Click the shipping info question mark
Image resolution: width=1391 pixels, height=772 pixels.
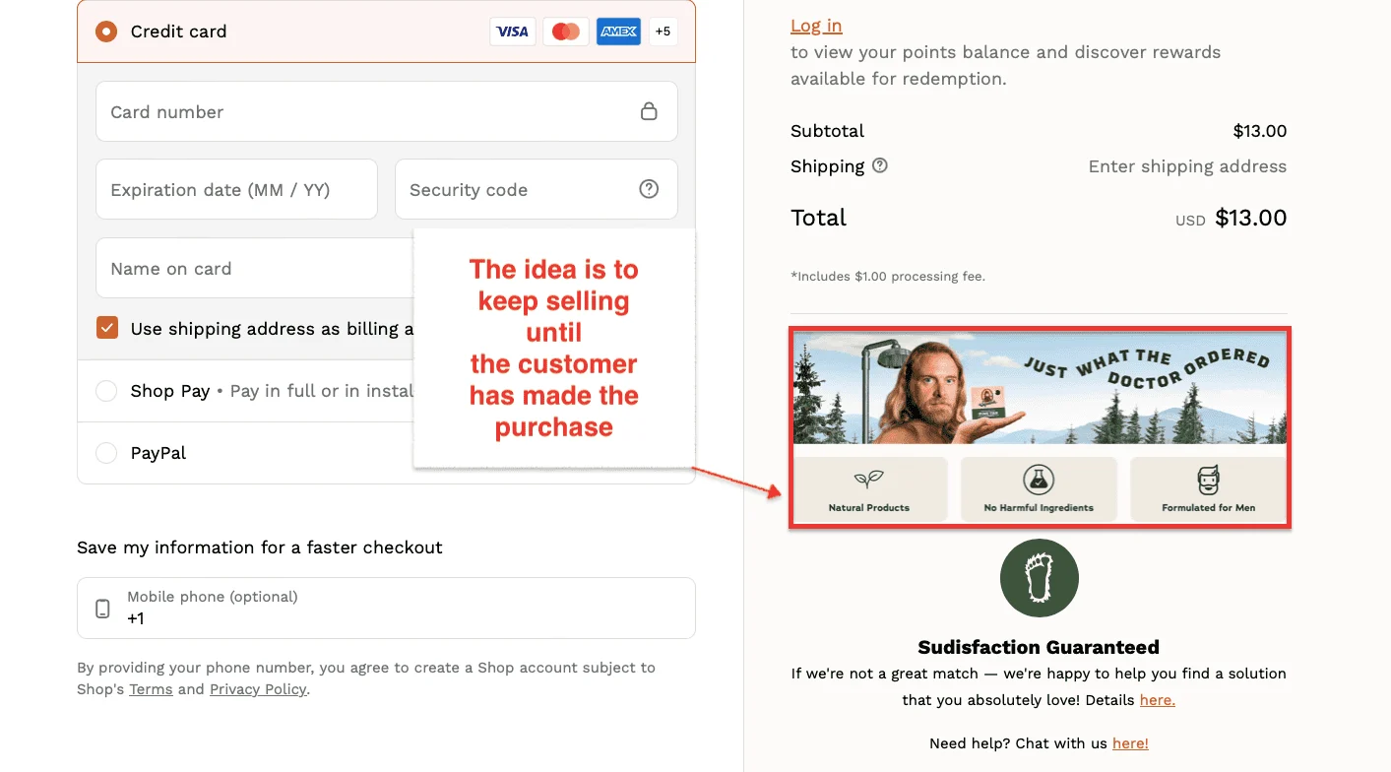pyautogui.click(x=881, y=165)
